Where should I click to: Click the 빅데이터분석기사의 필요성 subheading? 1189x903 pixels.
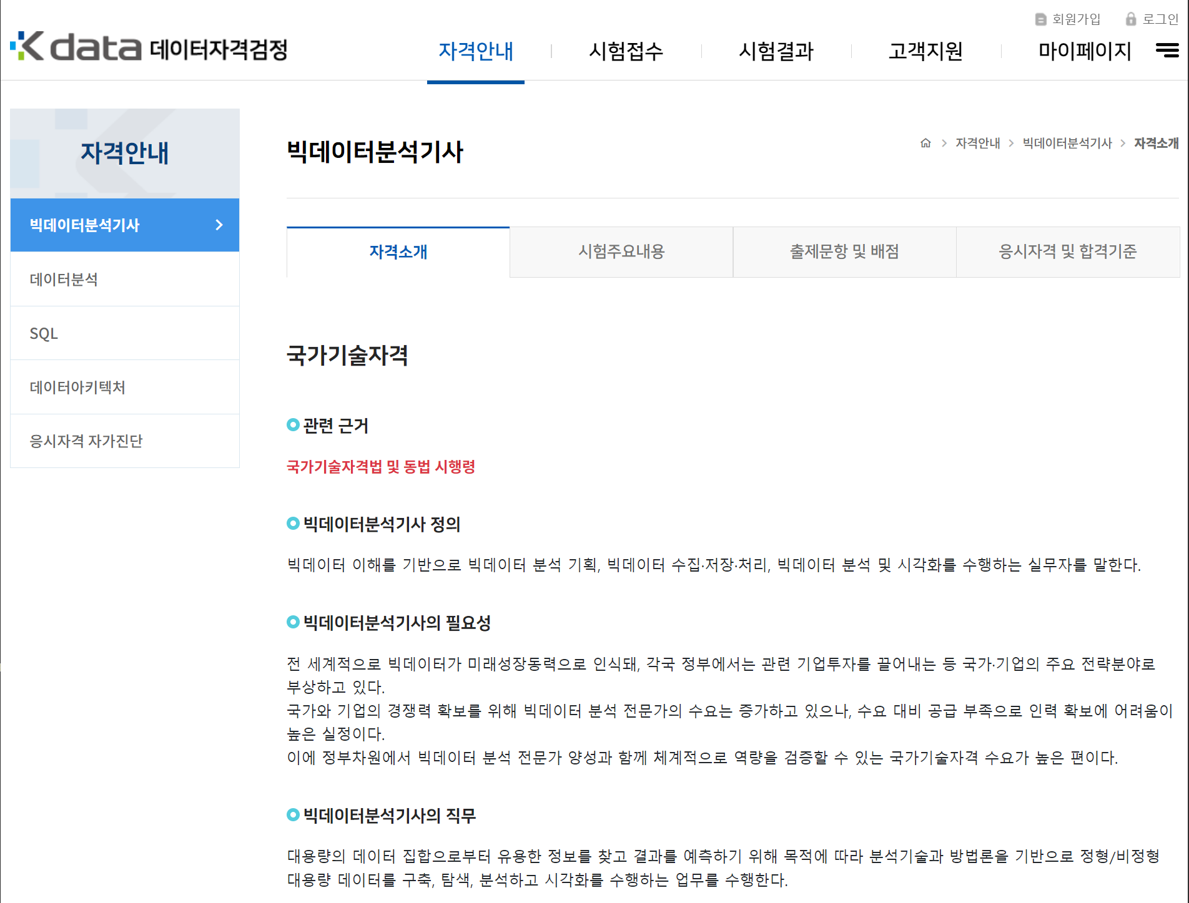[x=397, y=623]
